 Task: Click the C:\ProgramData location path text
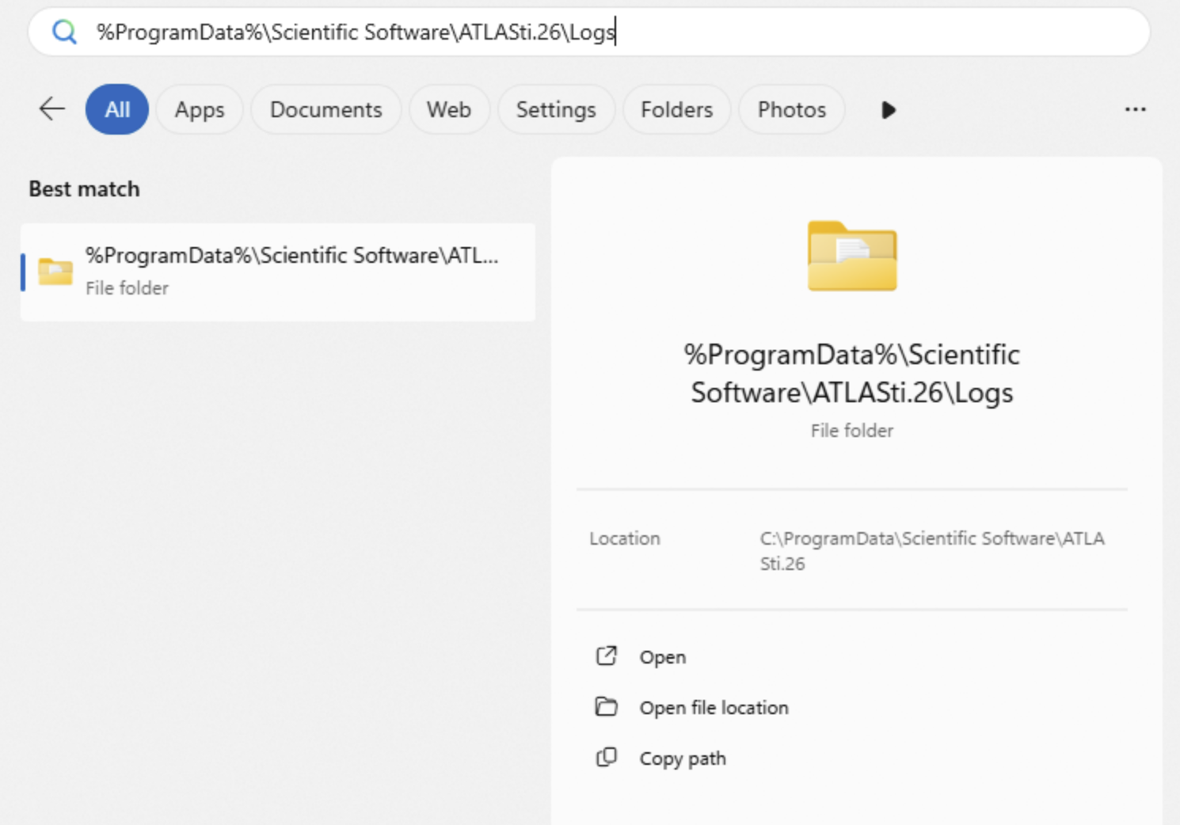click(x=932, y=551)
